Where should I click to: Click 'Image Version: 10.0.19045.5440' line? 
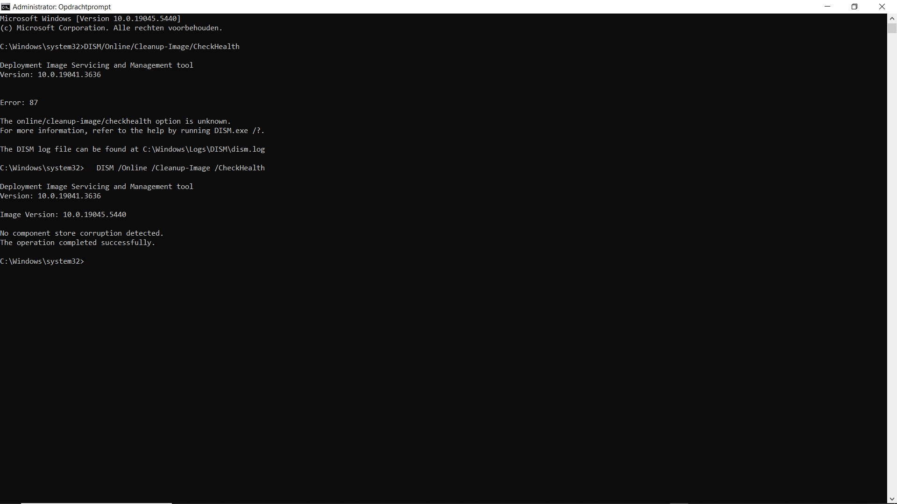63,215
